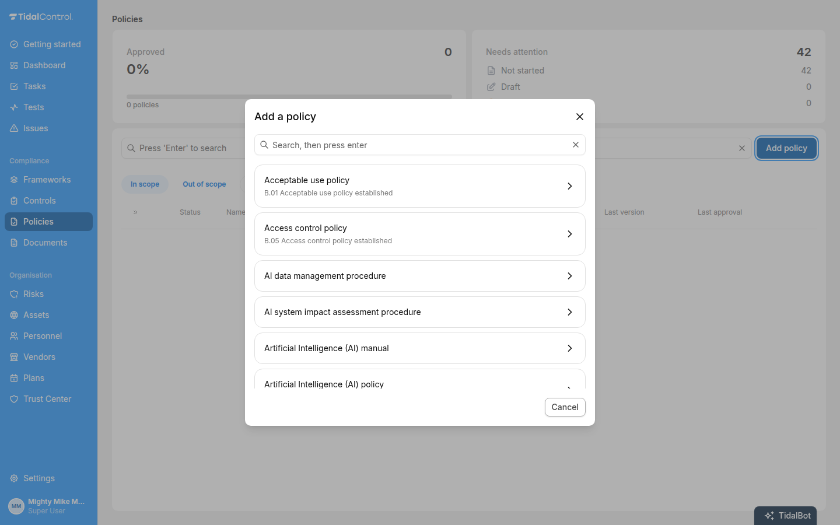Viewport: 840px width, 525px height.
Task: Open the Dashboard icon in sidebar
Action: pyautogui.click(x=14, y=65)
